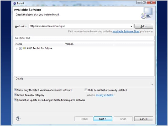Click the install wizard computer disc image
This screenshot has width=168, height=126.
tap(146, 13)
